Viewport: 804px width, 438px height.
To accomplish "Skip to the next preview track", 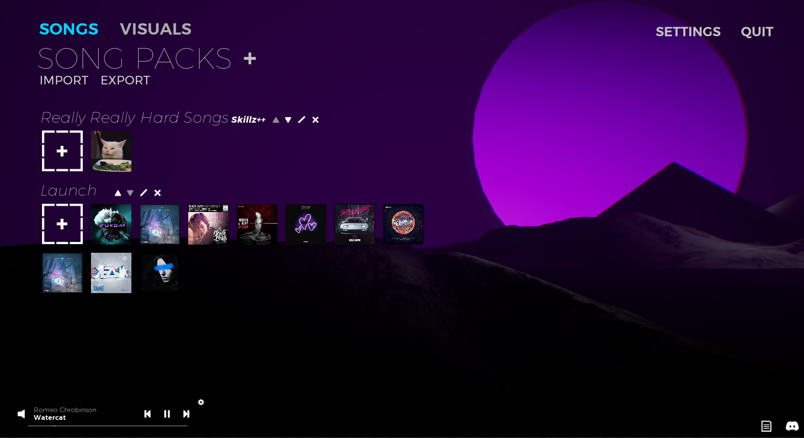I will [186, 414].
